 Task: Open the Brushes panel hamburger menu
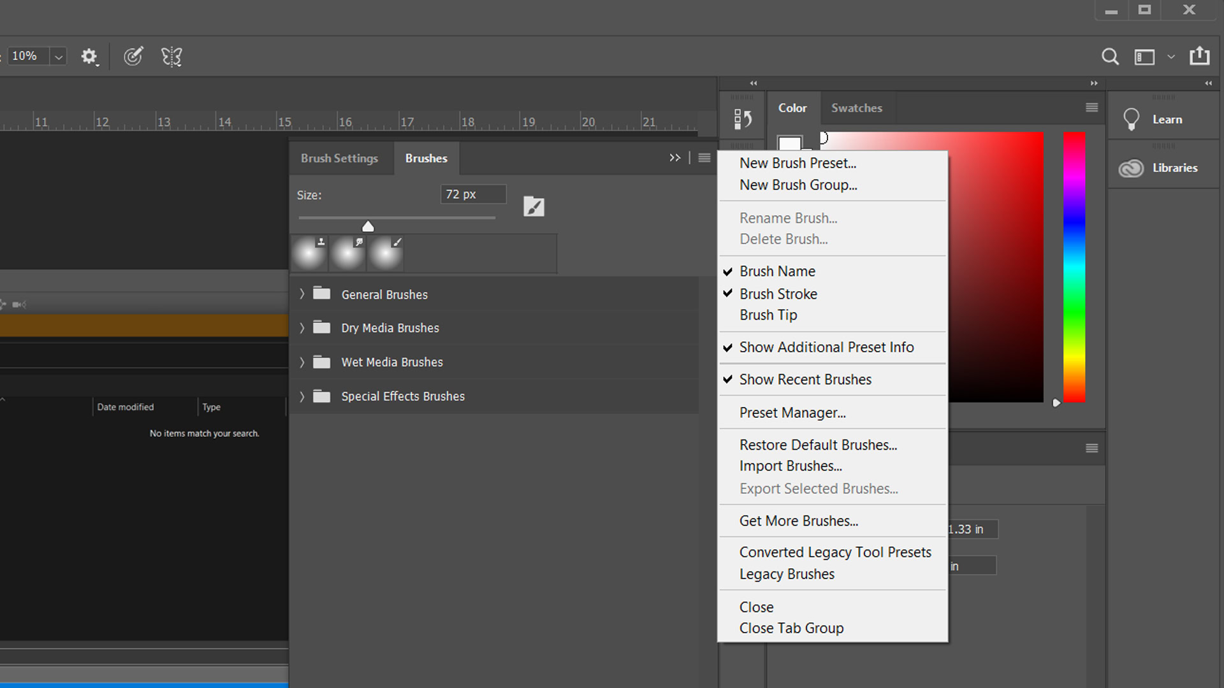pos(704,158)
